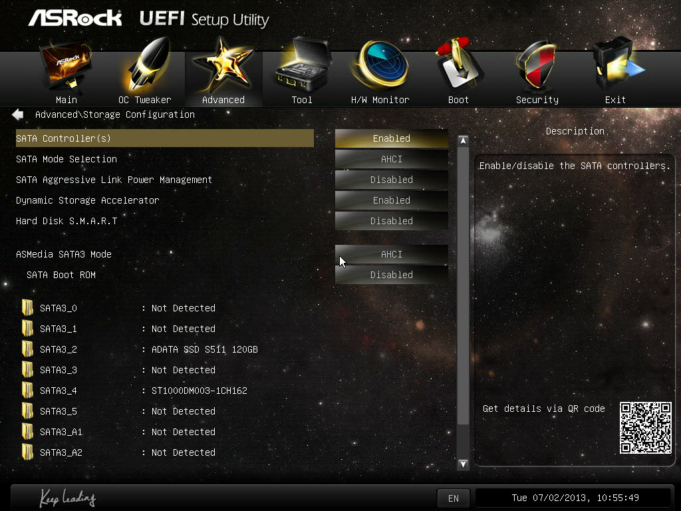Select the Dynamic Storage Accelerator label

[x=88, y=200]
